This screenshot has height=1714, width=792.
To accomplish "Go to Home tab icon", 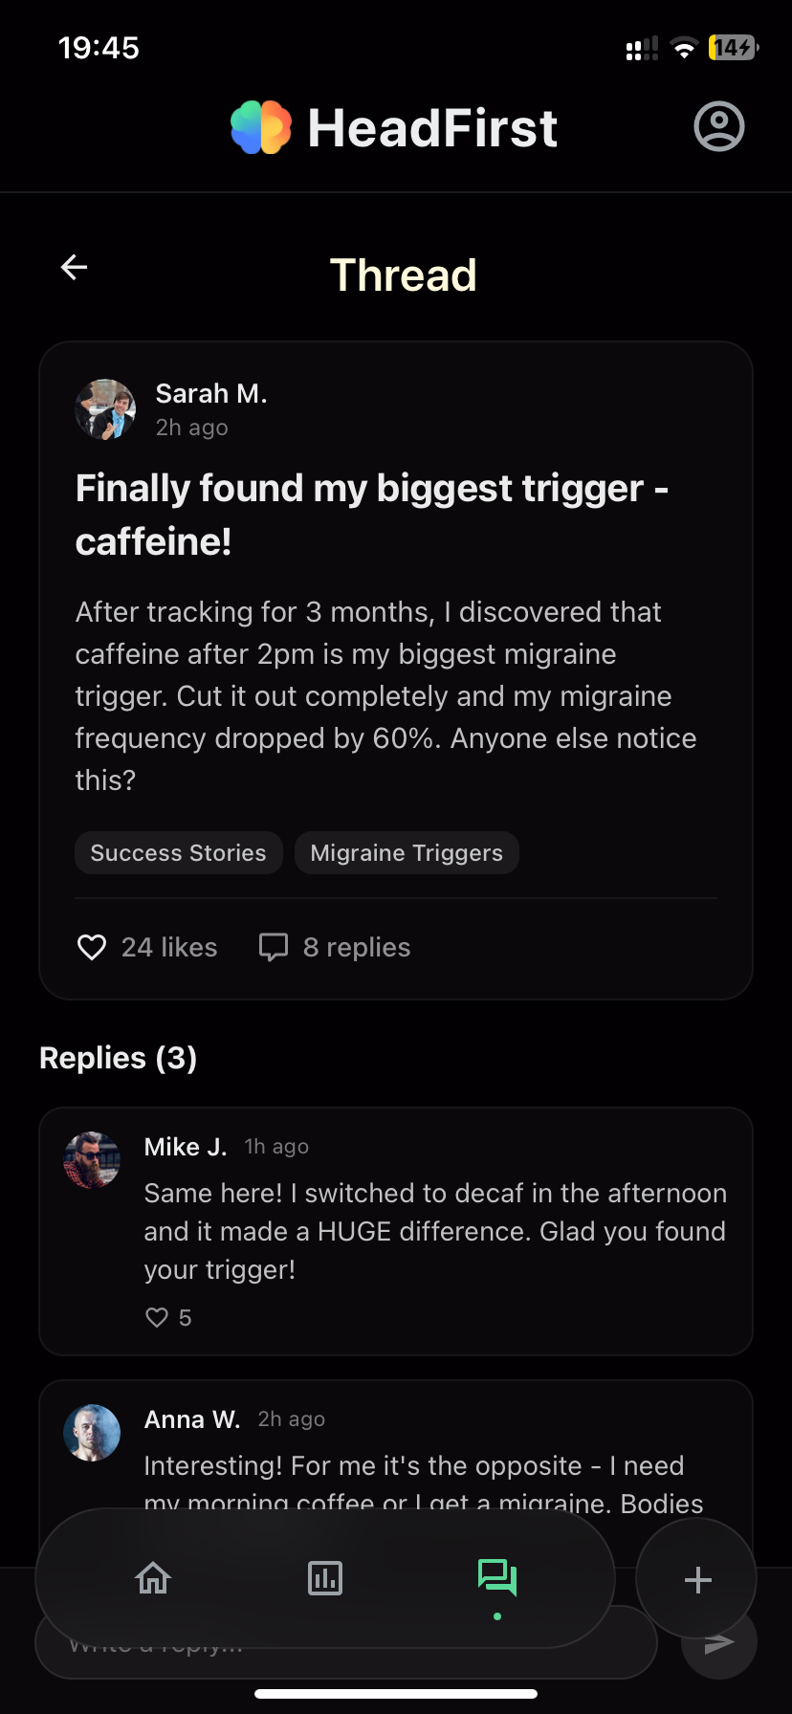I will 153,1577.
